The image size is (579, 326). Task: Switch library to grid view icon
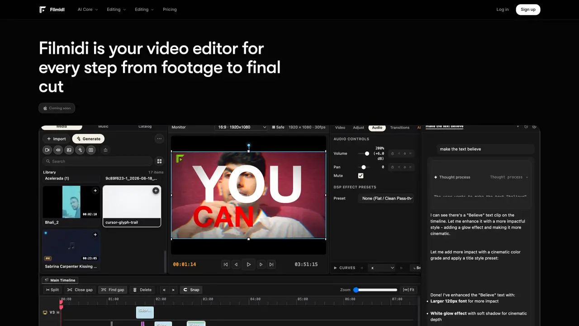159,161
